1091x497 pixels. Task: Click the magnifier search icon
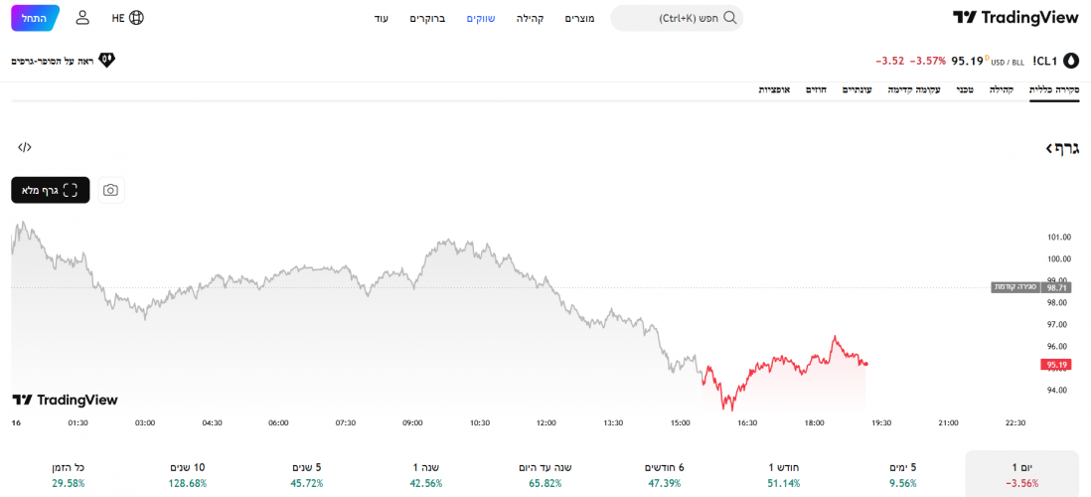click(730, 18)
